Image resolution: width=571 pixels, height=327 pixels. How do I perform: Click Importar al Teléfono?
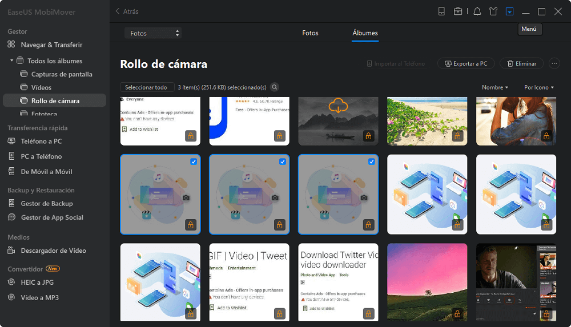point(396,63)
